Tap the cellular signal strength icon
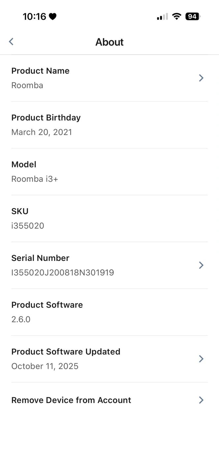The image size is (219, 475). 162,16
